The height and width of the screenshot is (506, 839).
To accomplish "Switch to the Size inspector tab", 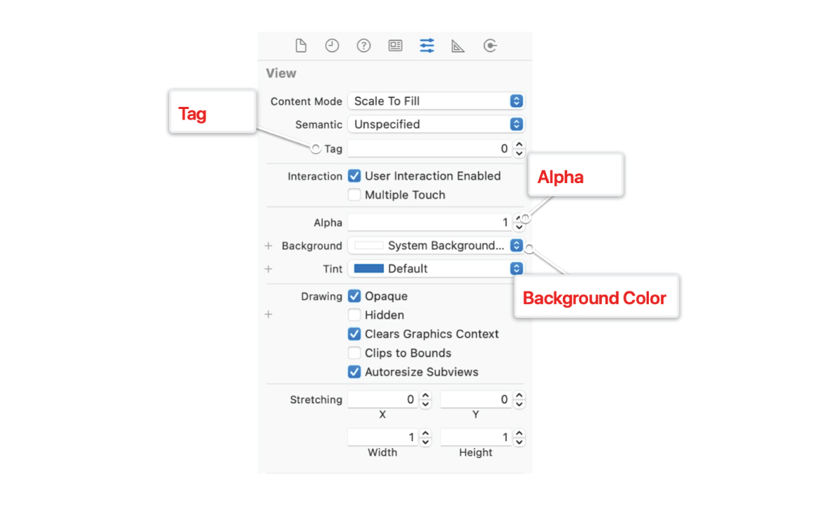I will pyautogui.click(x=457, y=45).
